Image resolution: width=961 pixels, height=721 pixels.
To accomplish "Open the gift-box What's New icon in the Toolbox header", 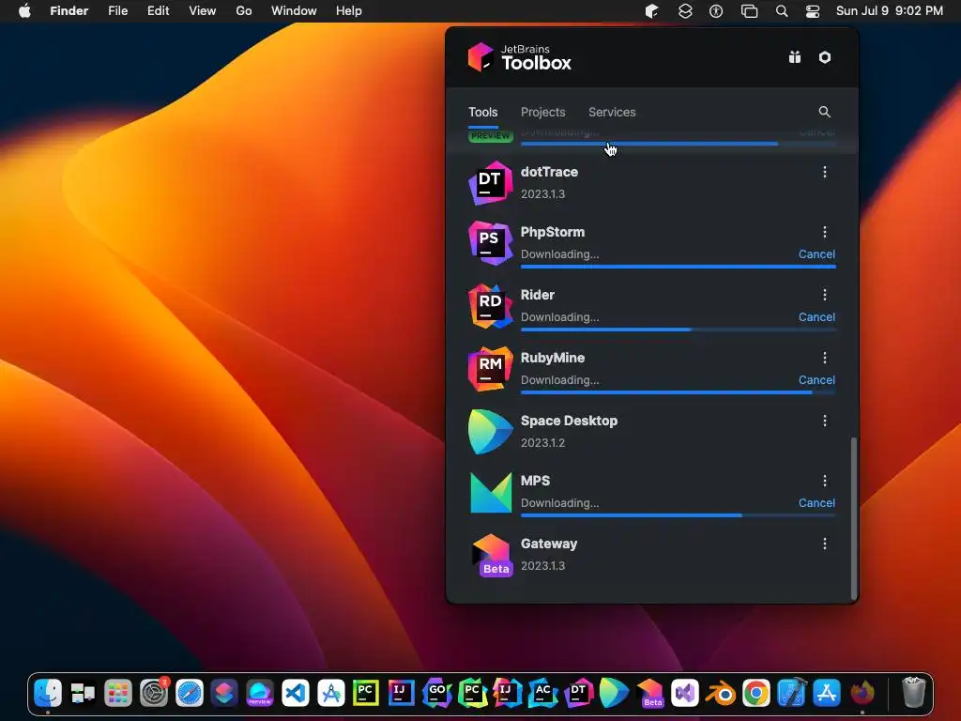I will pos(794,57).
